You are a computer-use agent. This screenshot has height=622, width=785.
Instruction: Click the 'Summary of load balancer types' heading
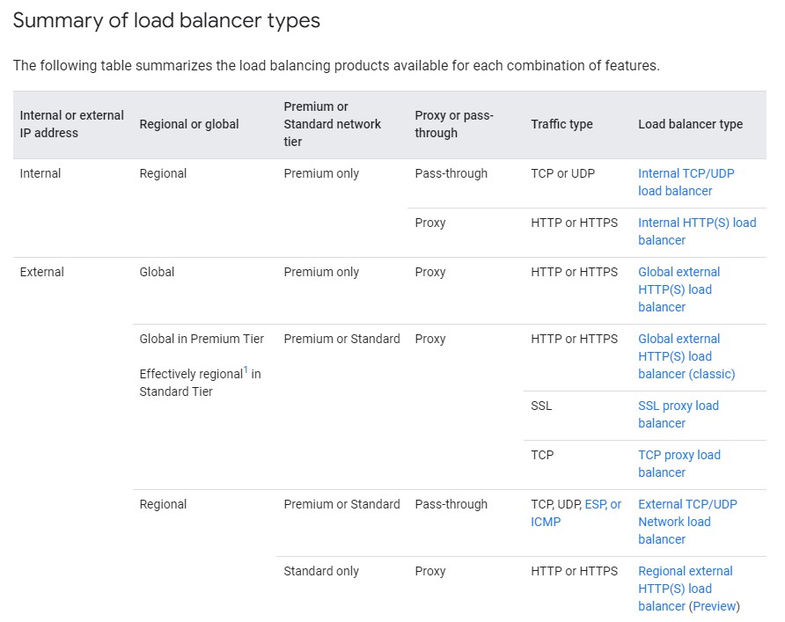click(166, 21)
